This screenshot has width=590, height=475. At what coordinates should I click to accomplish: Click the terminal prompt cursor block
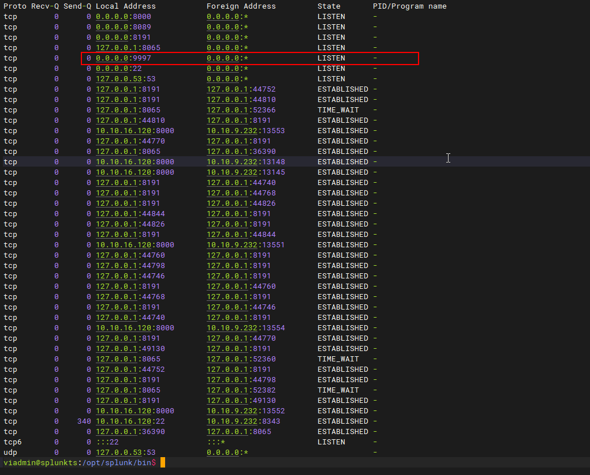[x=163, y=462]
